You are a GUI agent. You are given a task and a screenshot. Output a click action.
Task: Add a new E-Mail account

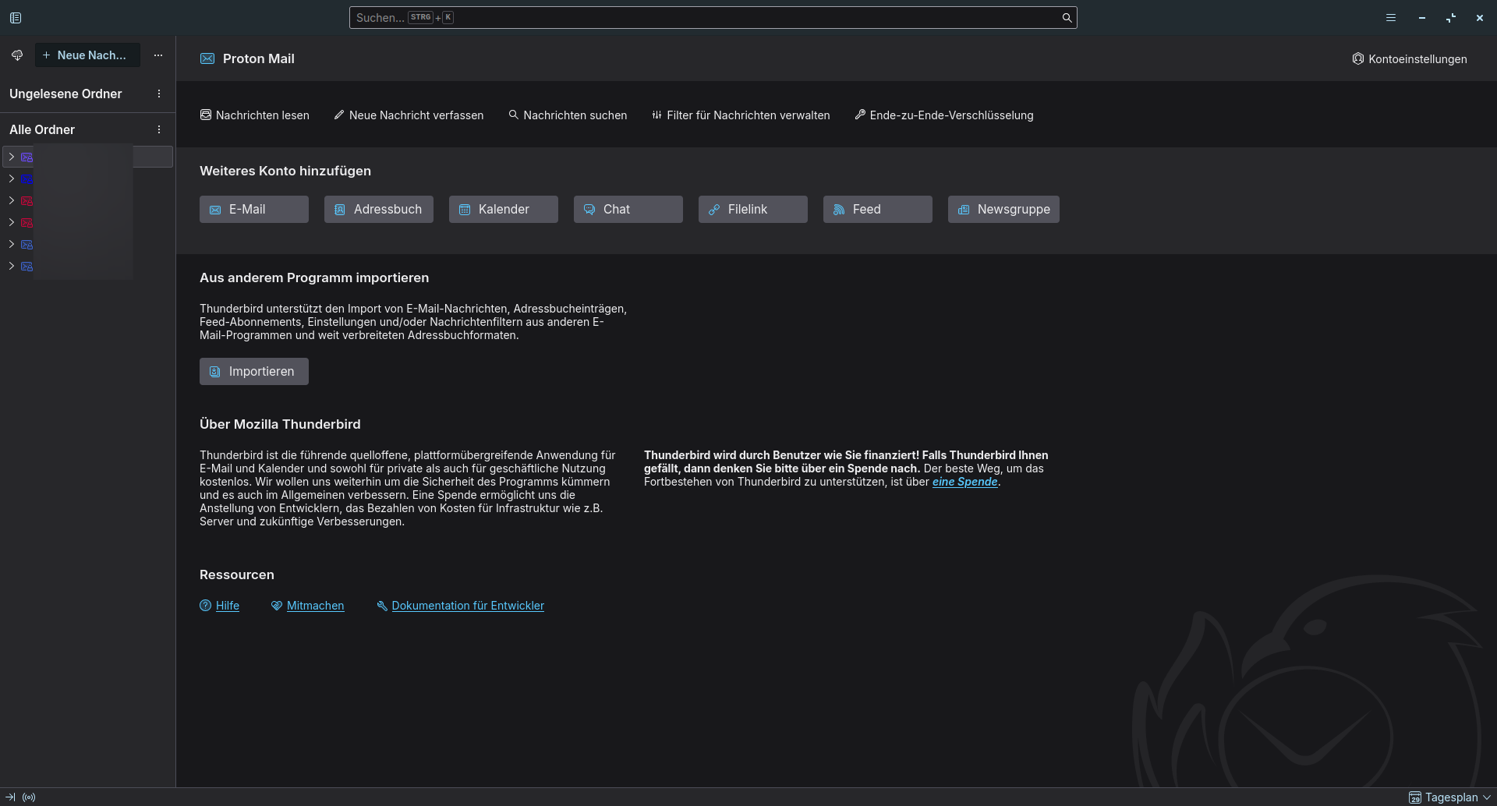(x=254, y=210)
